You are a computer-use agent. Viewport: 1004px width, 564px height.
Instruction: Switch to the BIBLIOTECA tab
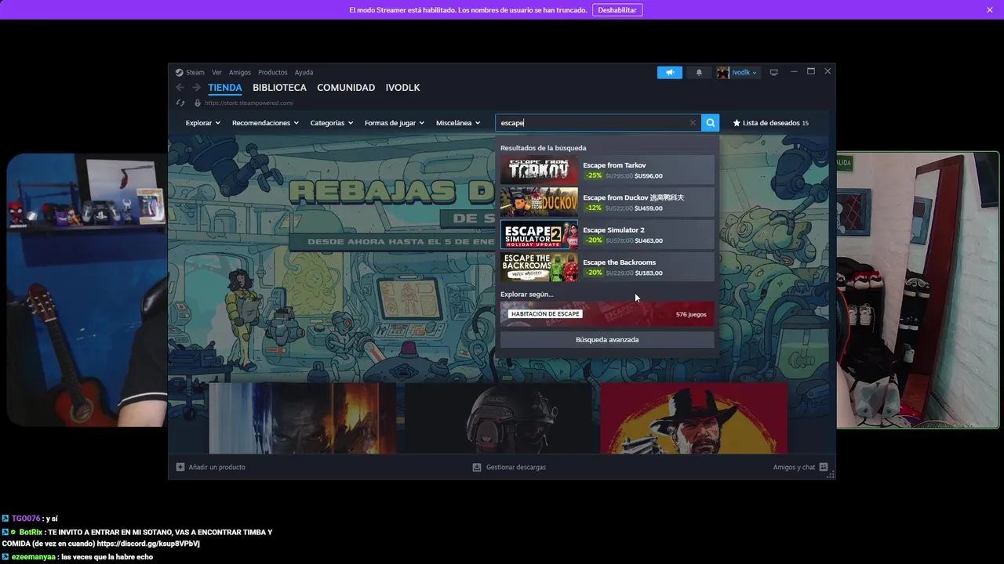pos(279,88)
